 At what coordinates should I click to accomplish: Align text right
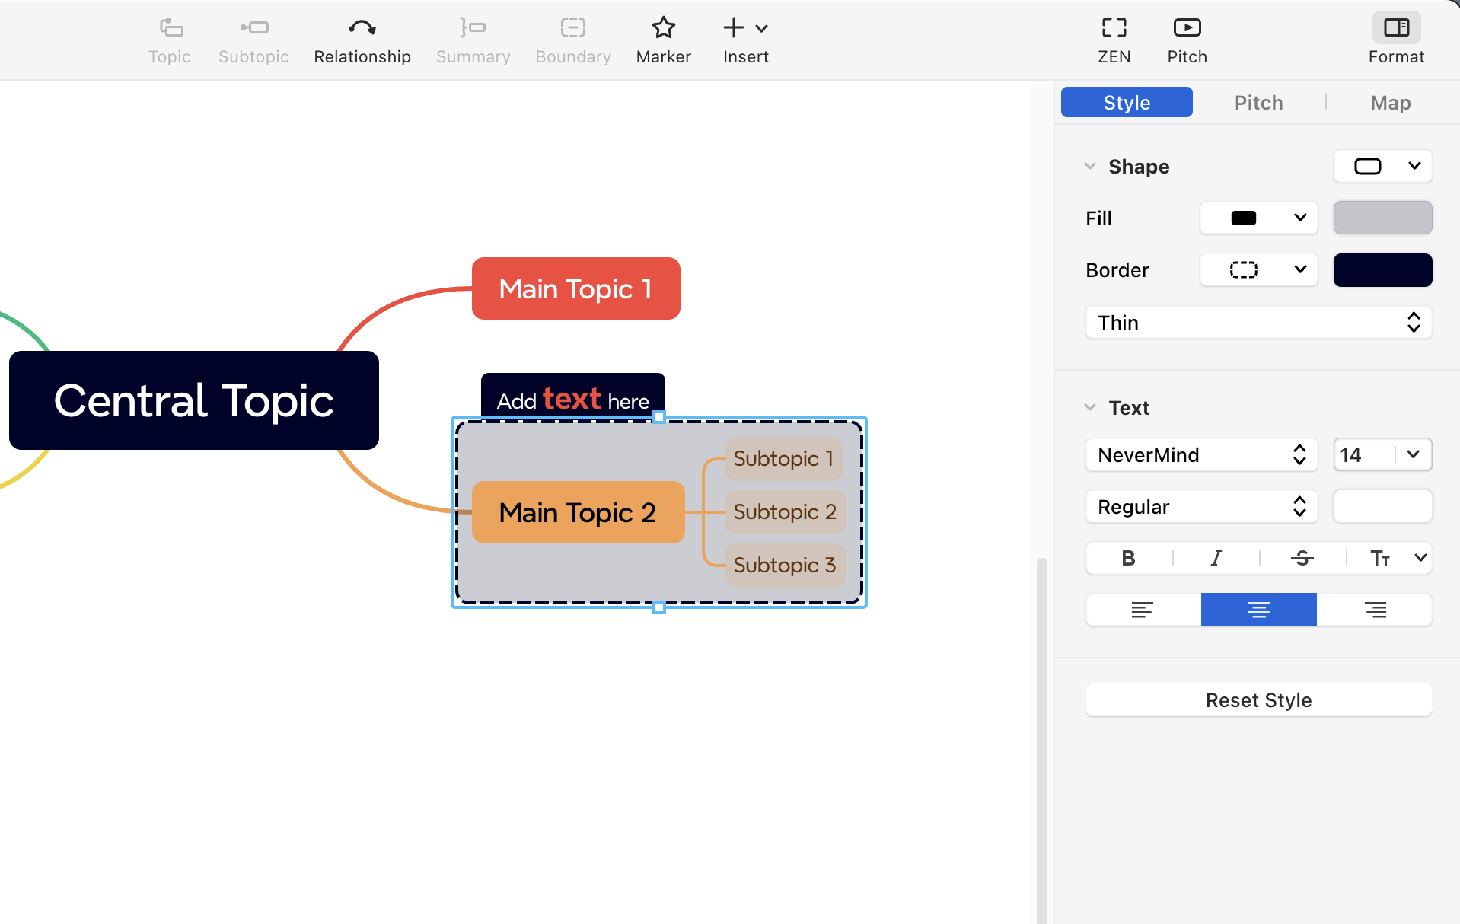(1375, 610)
